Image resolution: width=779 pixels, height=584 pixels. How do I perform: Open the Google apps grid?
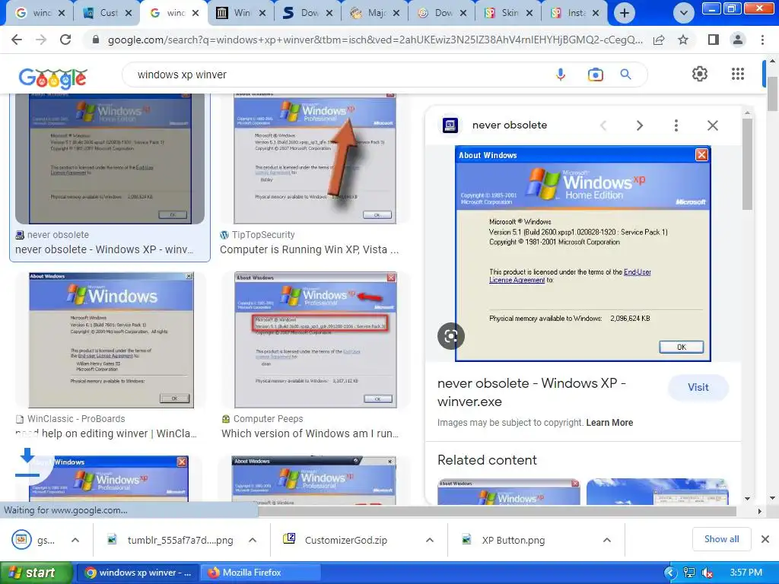point(738,74)
